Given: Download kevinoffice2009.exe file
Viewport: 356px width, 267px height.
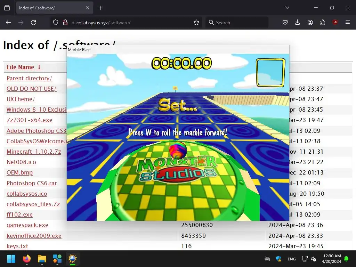Looking at the screenshot, I should coord(34,236).
